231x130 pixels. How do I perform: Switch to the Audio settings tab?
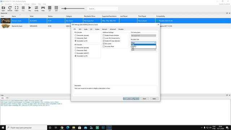[86, 29]
